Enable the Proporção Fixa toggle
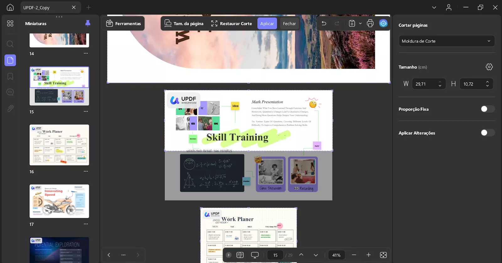 (x=488, y=109)
